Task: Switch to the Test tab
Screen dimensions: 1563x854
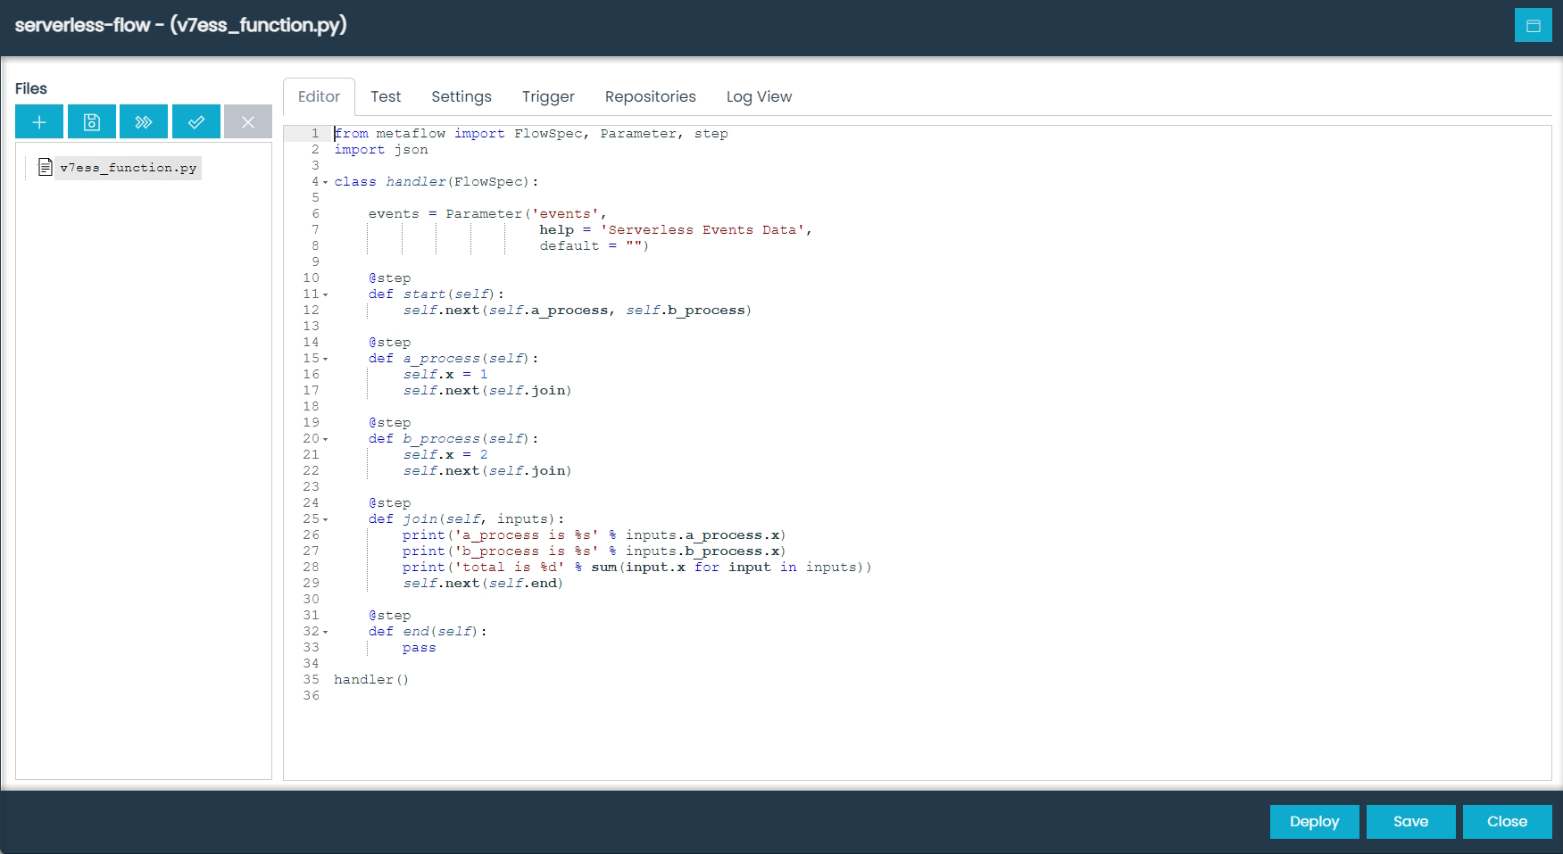Action: [x=386, y=96]
